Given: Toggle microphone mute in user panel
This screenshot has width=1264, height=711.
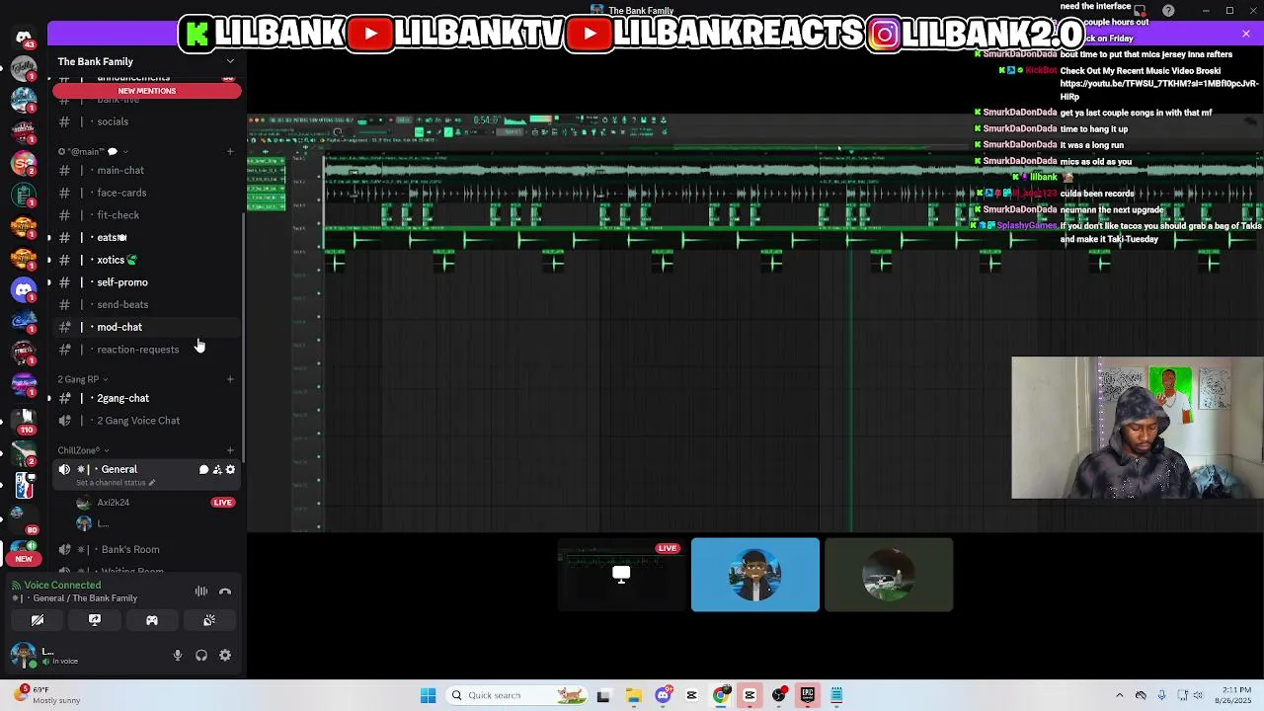Looking at the screenshot, I should pos(178,655).
